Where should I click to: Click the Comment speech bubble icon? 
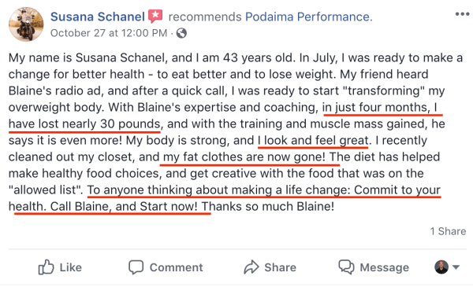(136, 267)
